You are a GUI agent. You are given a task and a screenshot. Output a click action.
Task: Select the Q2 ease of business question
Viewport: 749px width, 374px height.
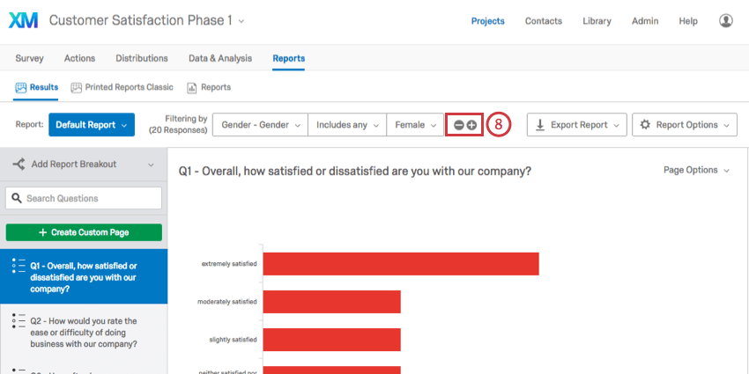click(84, 332)
